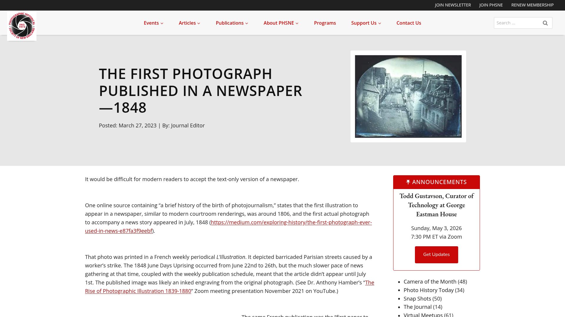The height and width of the screenshot is (317, 565).
Task: Click Join Newsletter in top bar
Action: 453,5
